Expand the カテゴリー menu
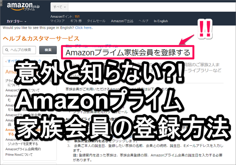The width and height of the screenshot is (236, 165). pos(17,22)
